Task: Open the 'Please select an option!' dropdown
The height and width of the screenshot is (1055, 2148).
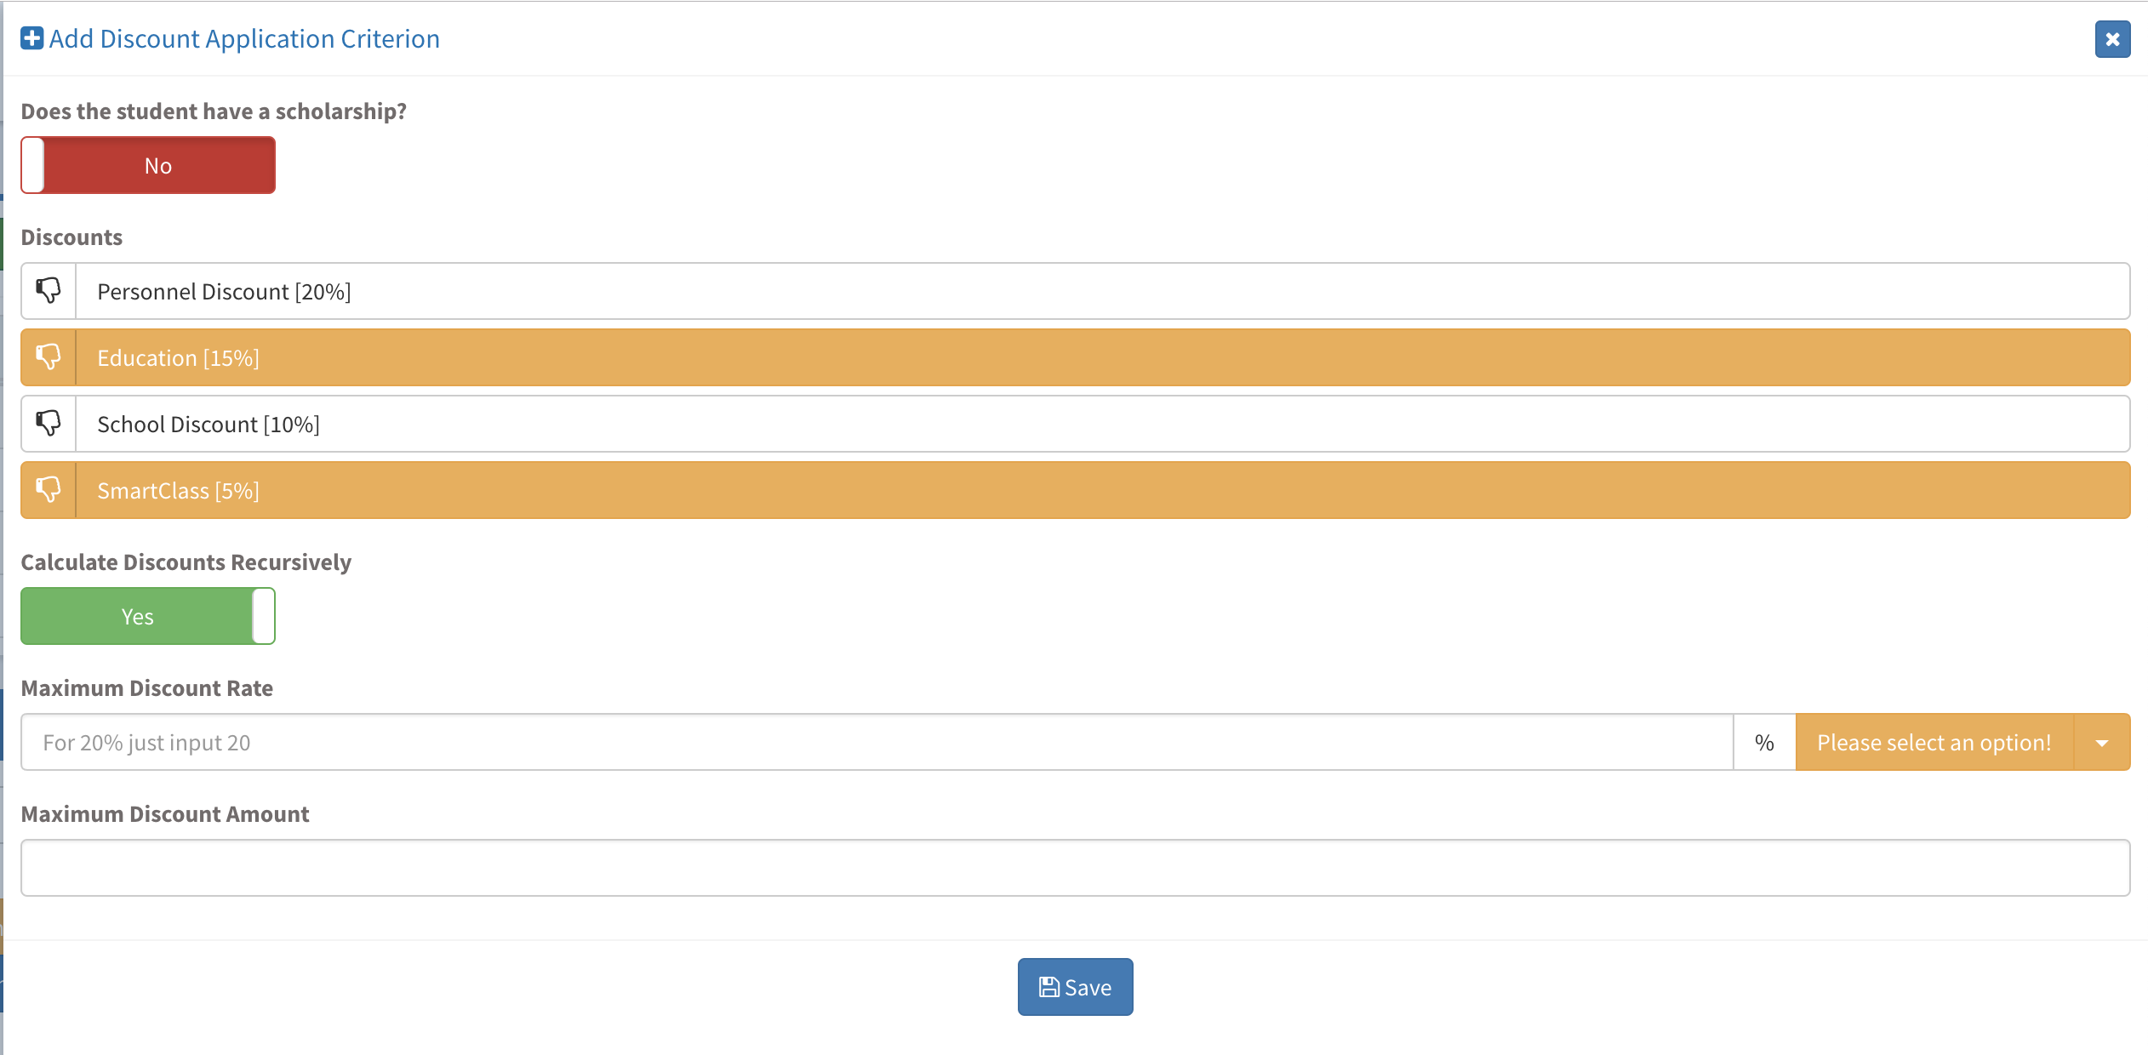Action: [1934, 742]
